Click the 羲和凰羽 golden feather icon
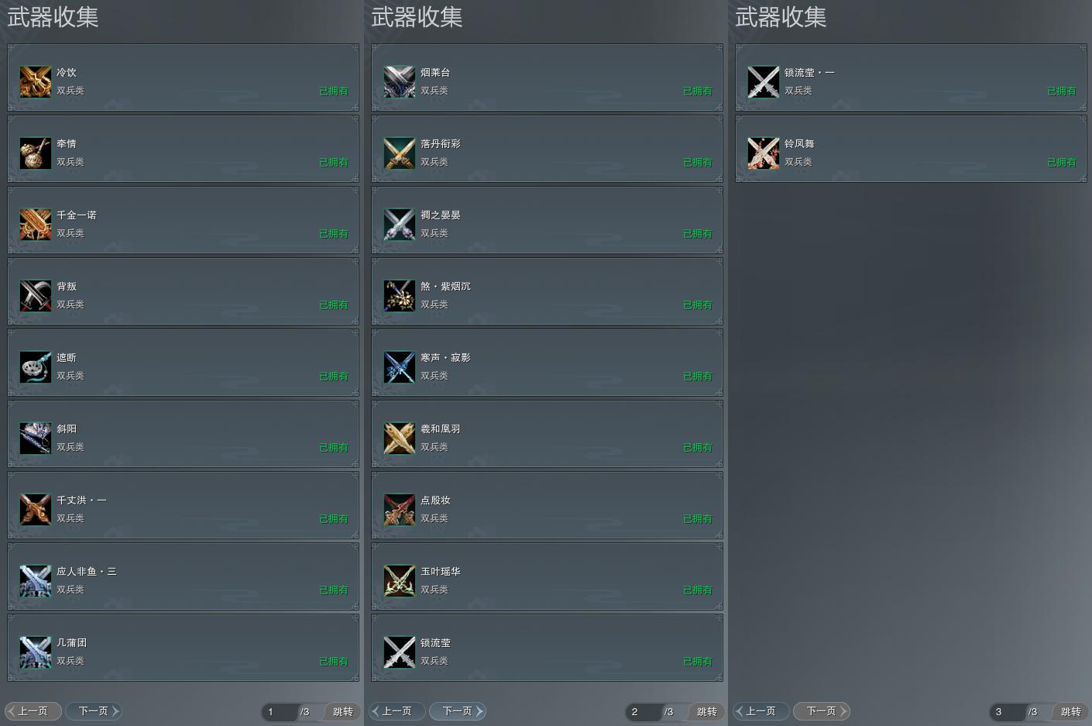This screenshot has height=726, width=1092. click(400, 438)
